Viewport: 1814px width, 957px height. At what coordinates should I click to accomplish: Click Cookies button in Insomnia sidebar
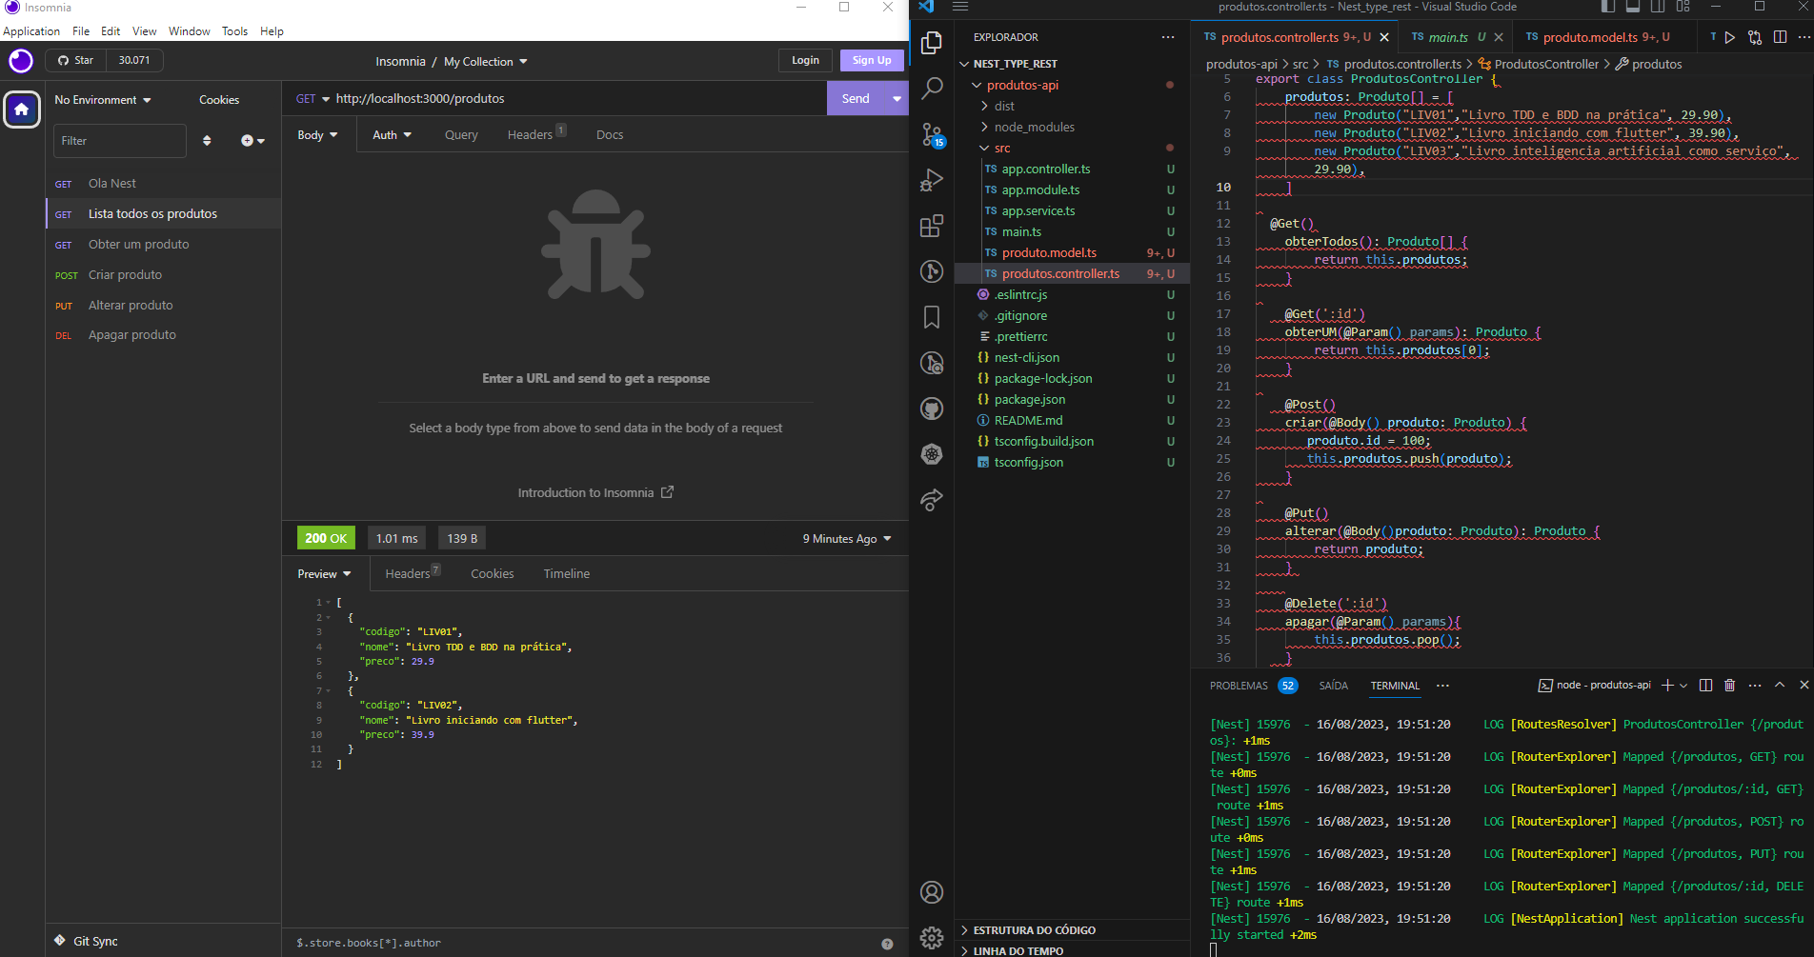pos(219,100)
